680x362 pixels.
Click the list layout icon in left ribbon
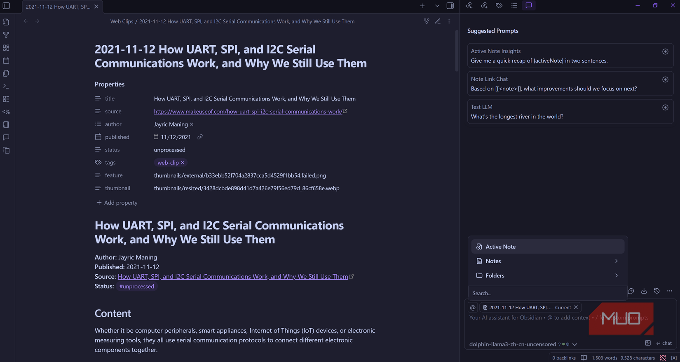click(x=6, y=99)
